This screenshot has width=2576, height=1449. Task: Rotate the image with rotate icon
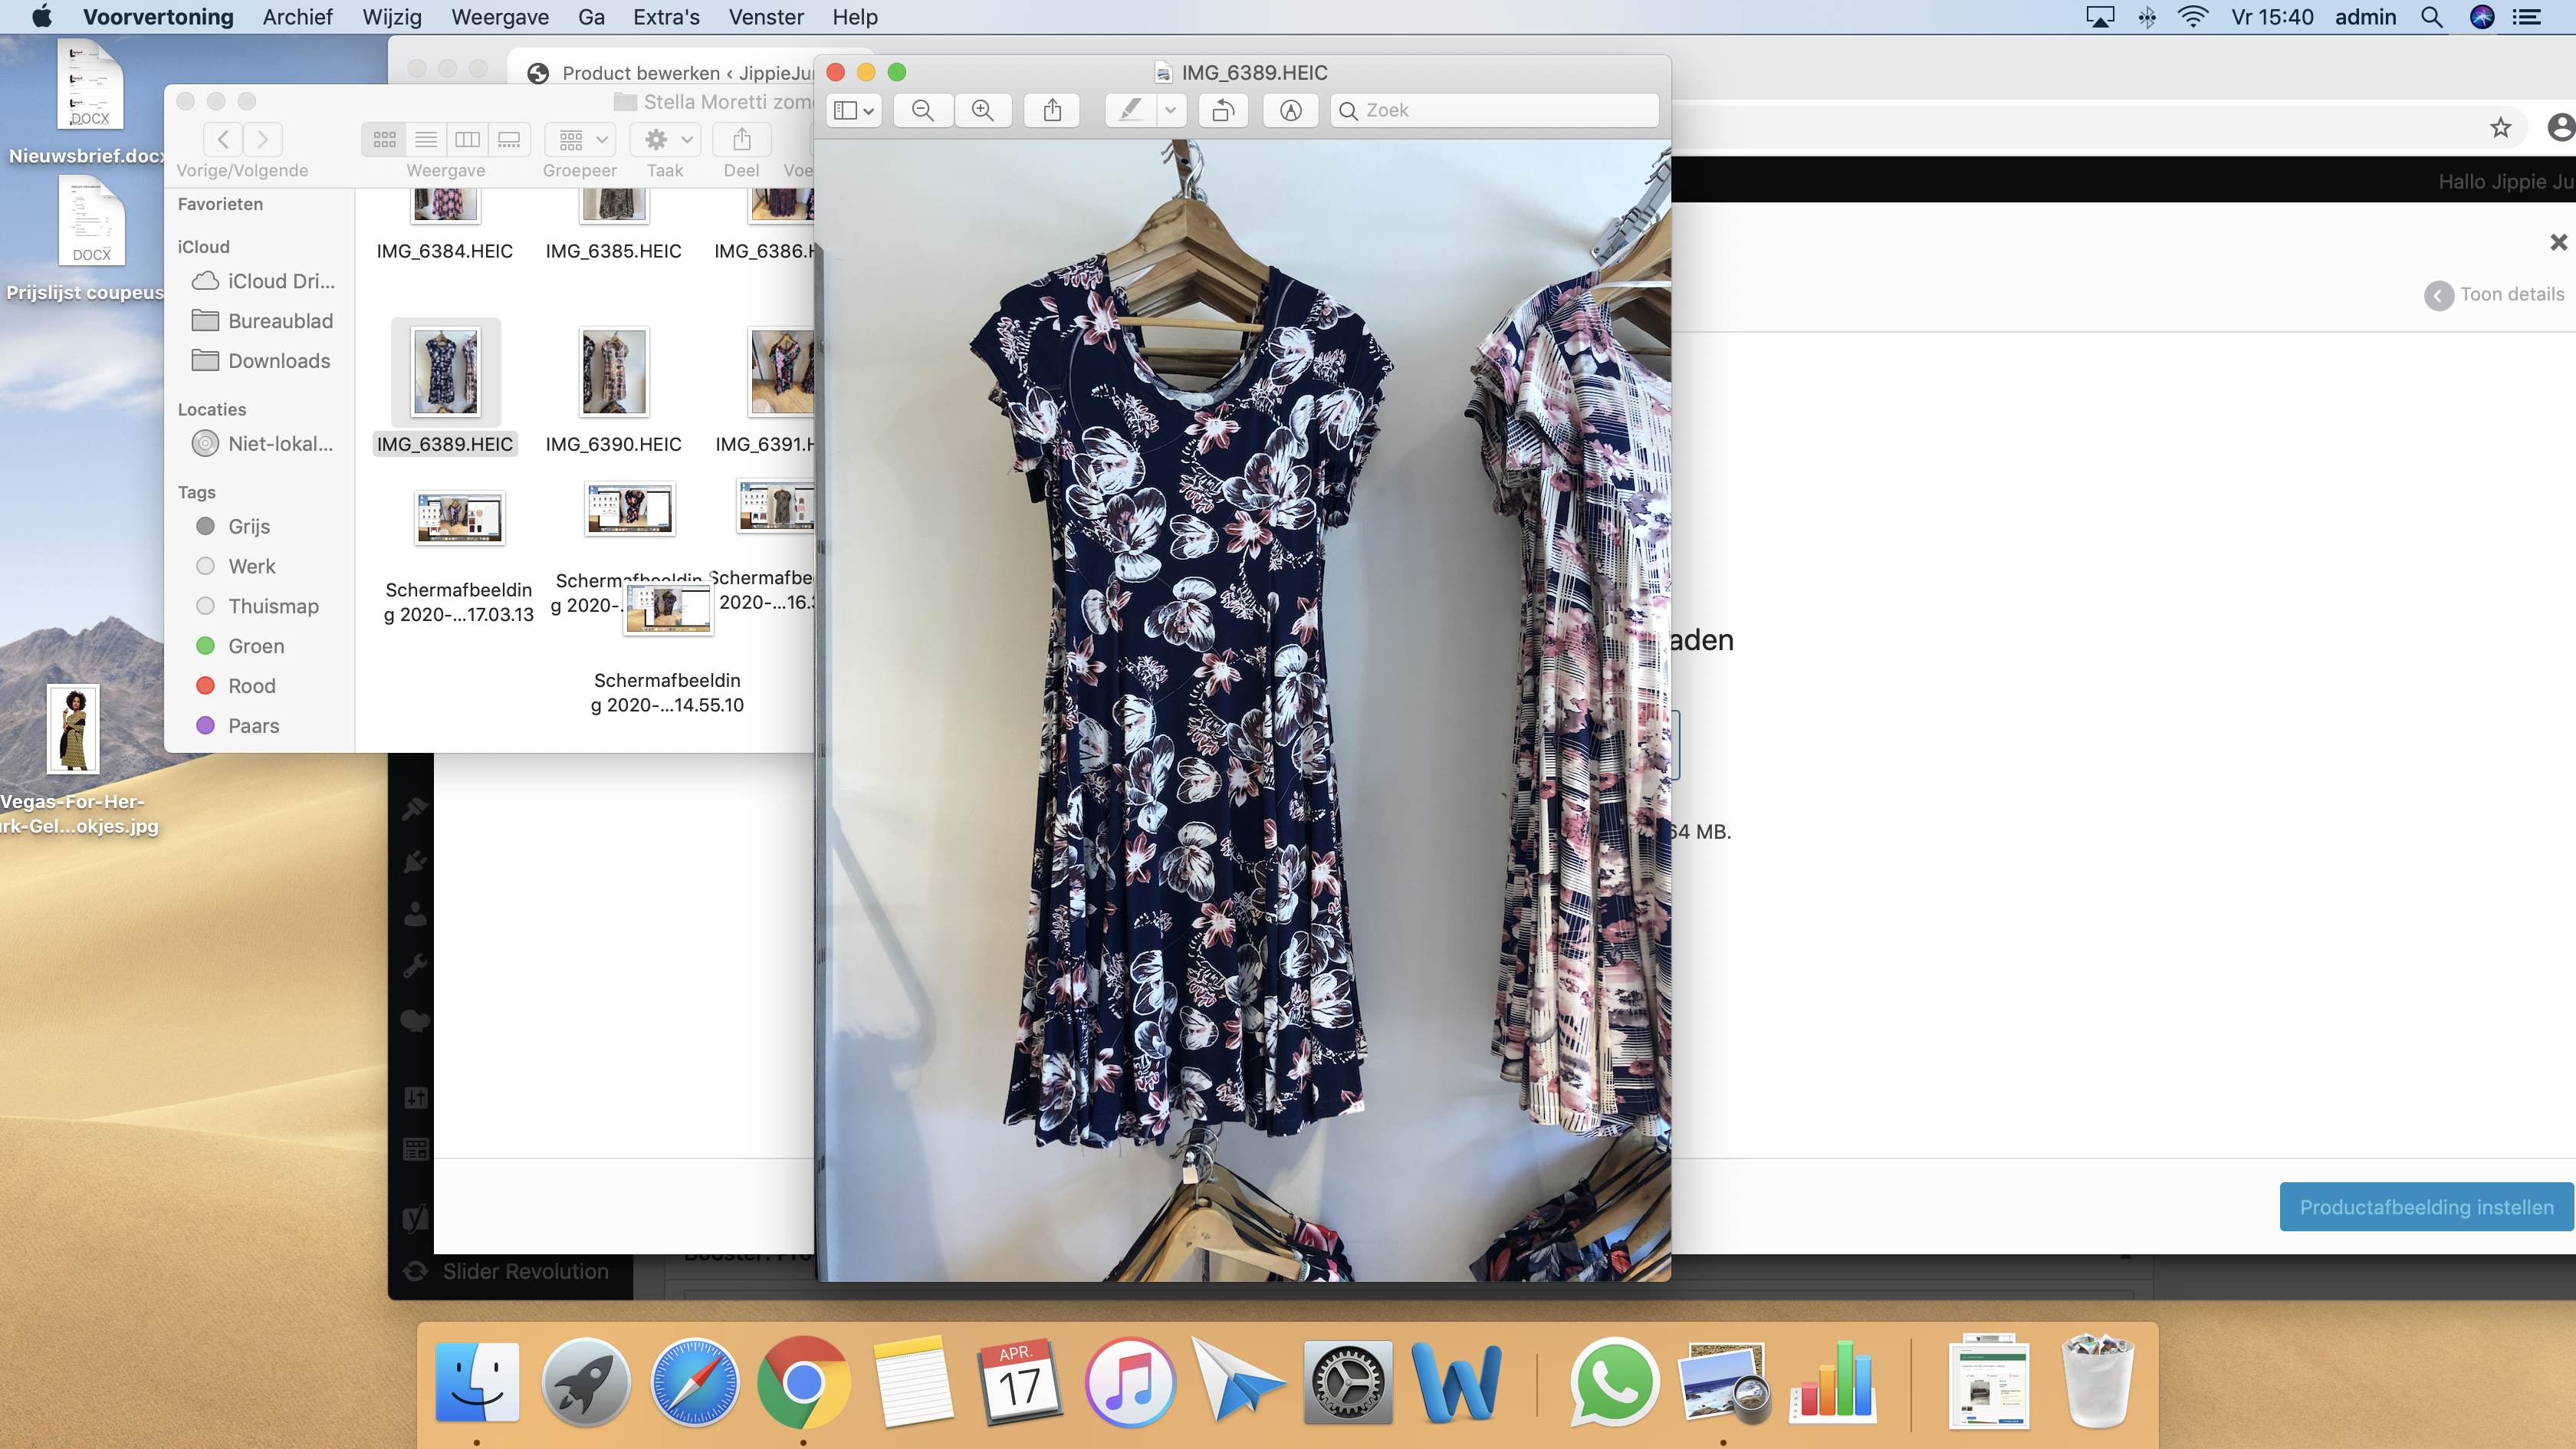pyautogui.click(x=1223, y=110)
